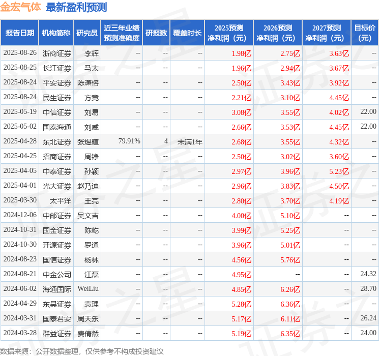The image size is (379, 356).
Task: Select the 28.70 target price cell
Action: 368,288
